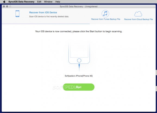Screen dimensions: 157x113
Task: Open Recover from iCloud Backup File label
Action: click(x=139, y=19)
